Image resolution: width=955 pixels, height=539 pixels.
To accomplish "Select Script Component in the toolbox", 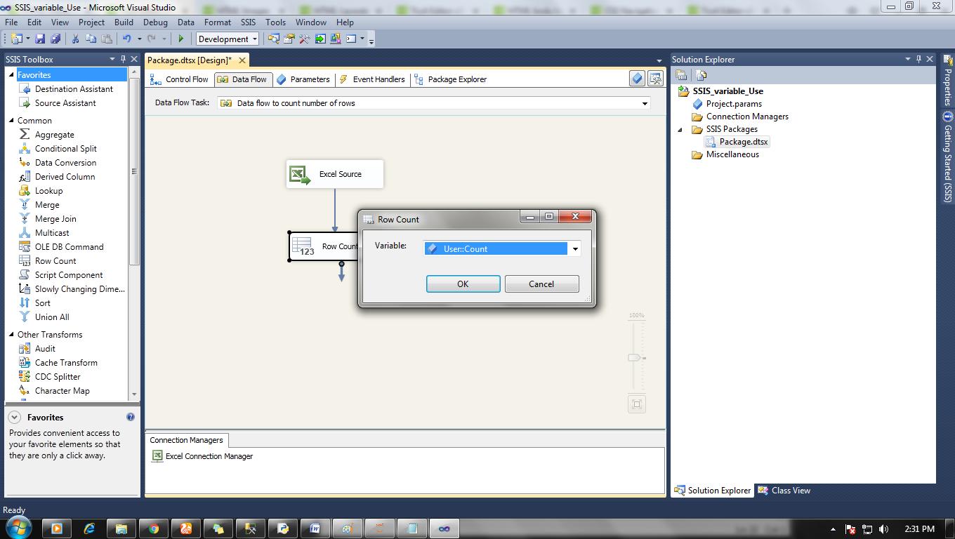I will 69,274.
